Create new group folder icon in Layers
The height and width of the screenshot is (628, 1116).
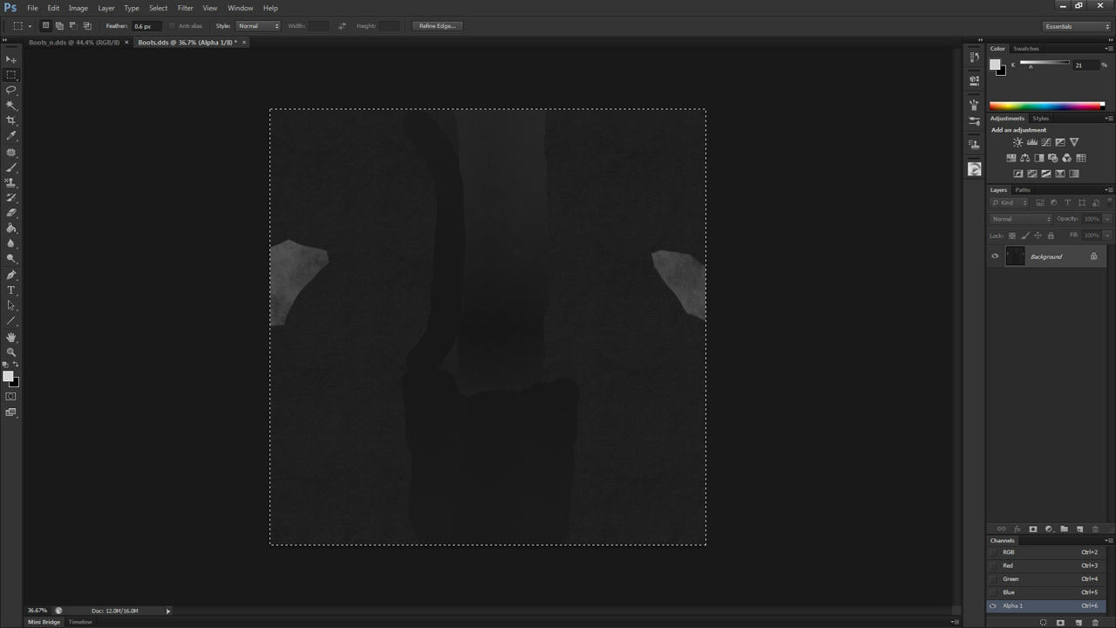point(1064,529)
